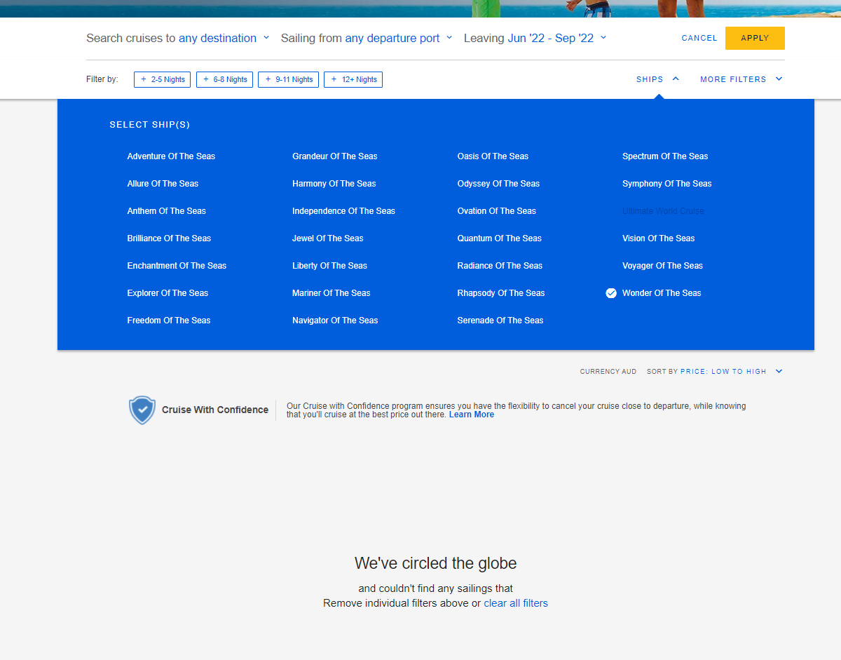The width and height of the screenshot is (841, 660).
Task: Click the CURRENCY AUD label
Action: click(x=608, y=372)
